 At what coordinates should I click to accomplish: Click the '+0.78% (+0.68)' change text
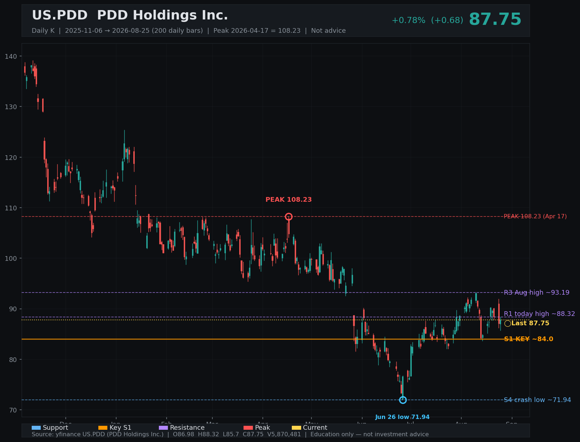click(427, 21)
